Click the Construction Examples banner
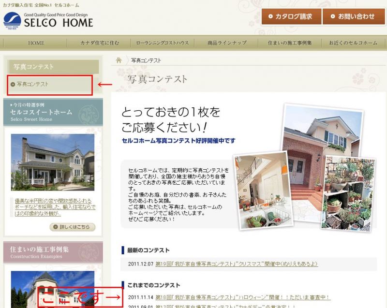 coord(53,252)
